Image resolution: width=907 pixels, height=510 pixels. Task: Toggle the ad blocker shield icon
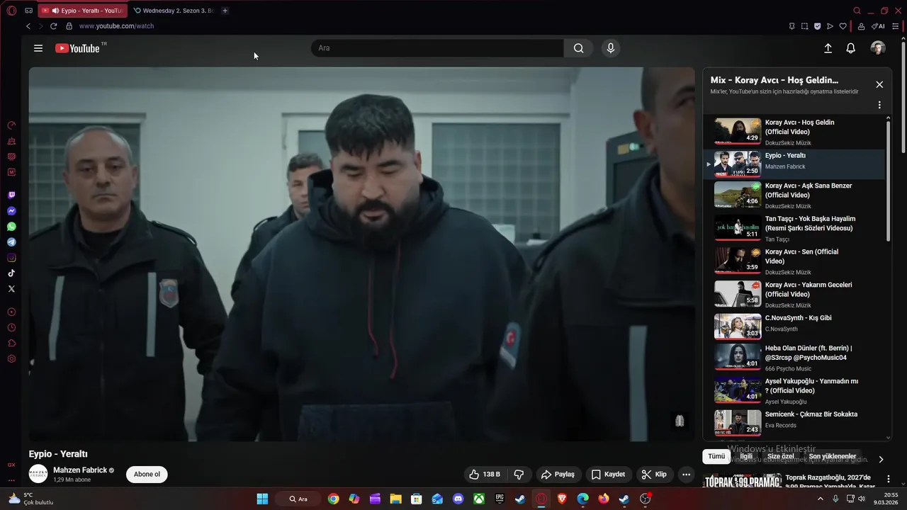(817, 26)
